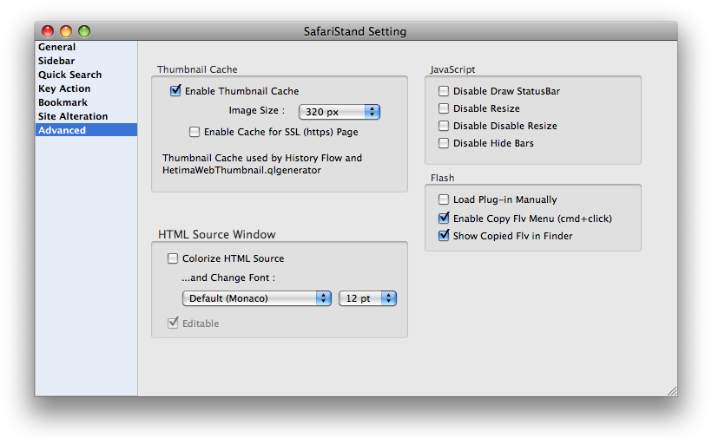
Task: Click the window resize grip corner
Action: pyautogui.click(x=672, y=391)
